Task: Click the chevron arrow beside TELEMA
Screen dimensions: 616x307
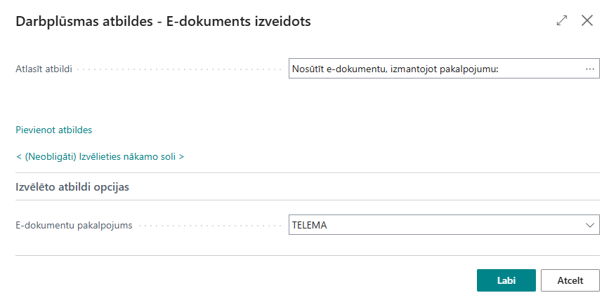Action: 589,225
